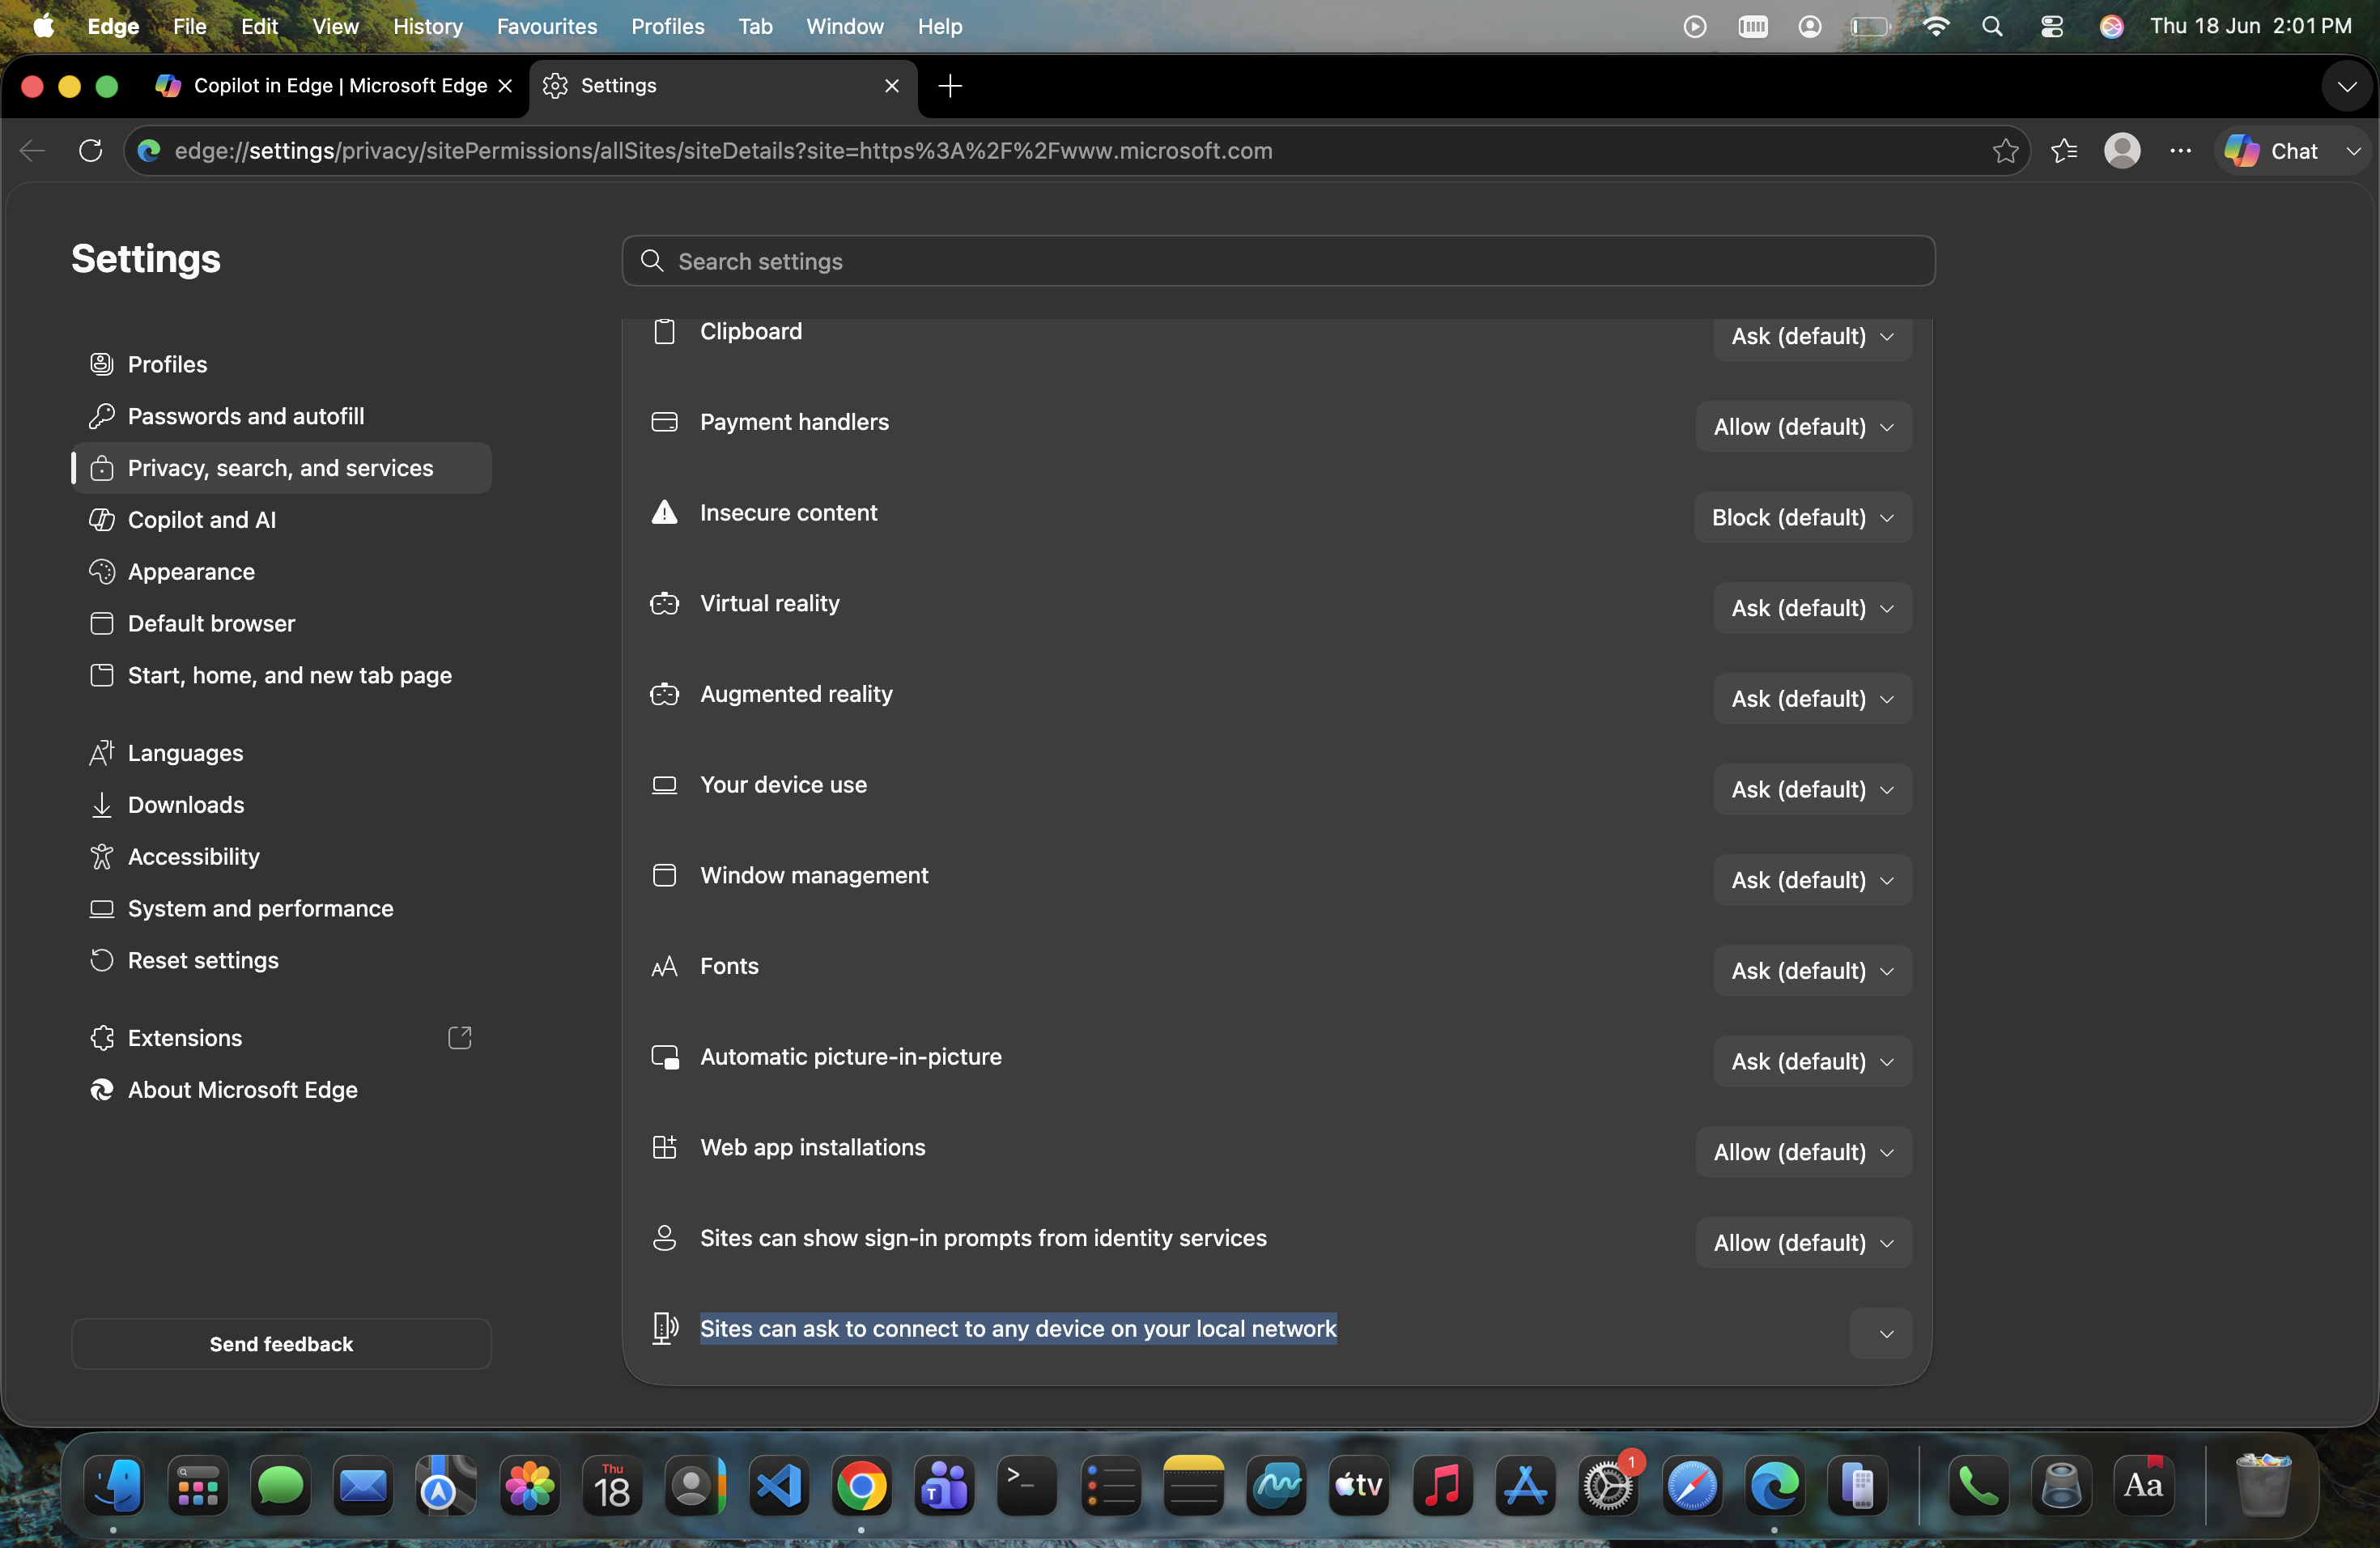
Task: Close the Copilot in Edge tab
Action: pyautogui.click(x=505, y=86)
